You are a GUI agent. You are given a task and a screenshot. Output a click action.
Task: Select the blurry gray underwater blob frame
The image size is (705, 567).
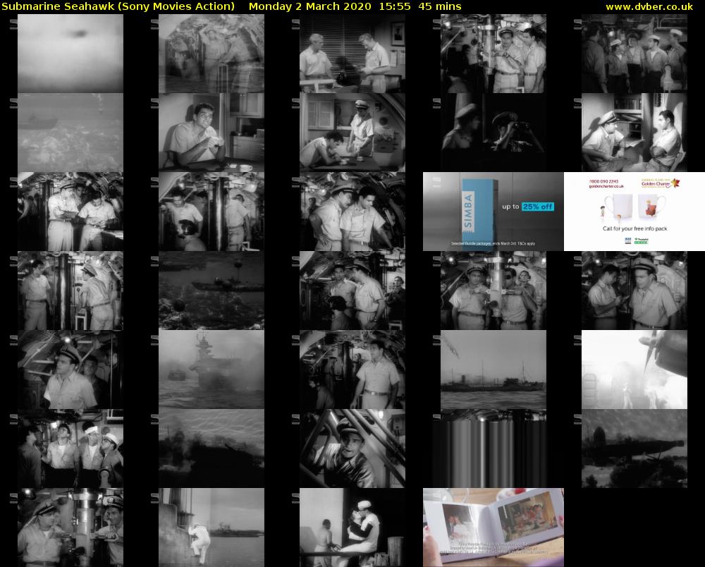pyautogui.click(x=70, y=54)
